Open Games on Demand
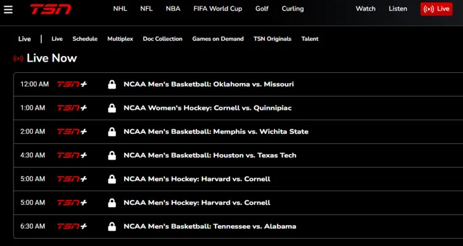 click(x=218, y=39)
